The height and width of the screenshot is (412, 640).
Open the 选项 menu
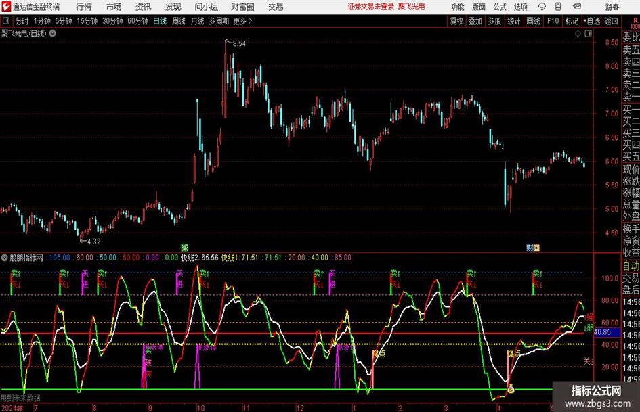520,7
